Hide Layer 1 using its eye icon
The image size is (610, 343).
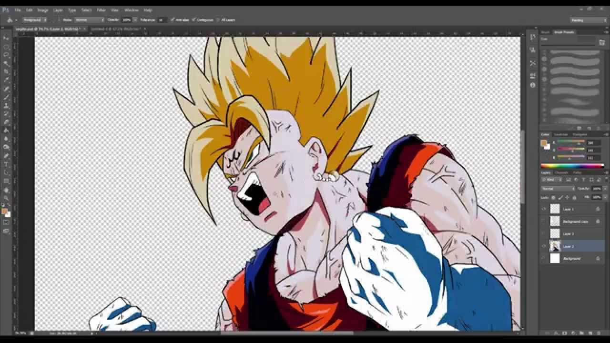[x=544, y=209]
